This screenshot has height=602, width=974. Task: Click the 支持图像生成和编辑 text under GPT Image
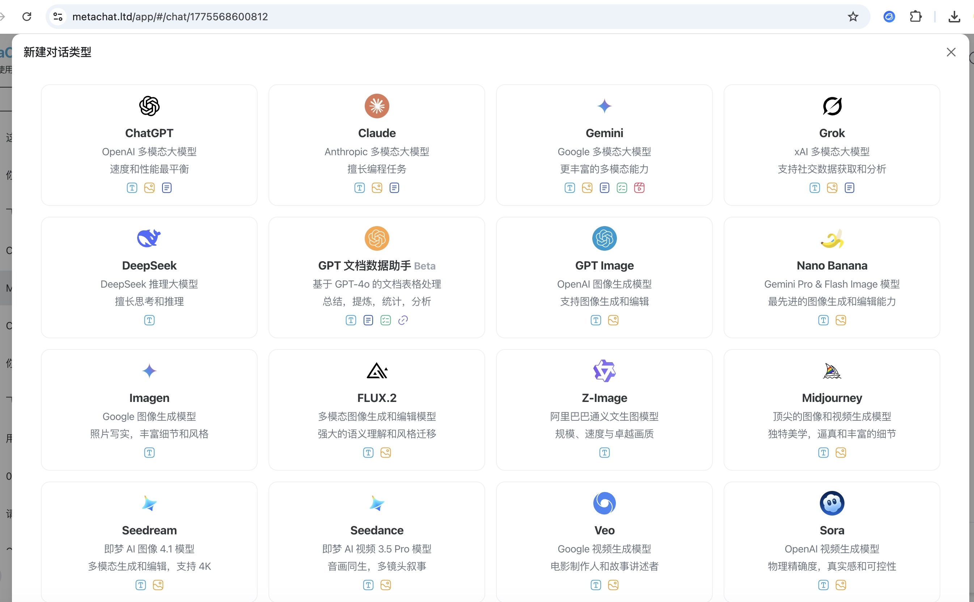pos(604,302)
